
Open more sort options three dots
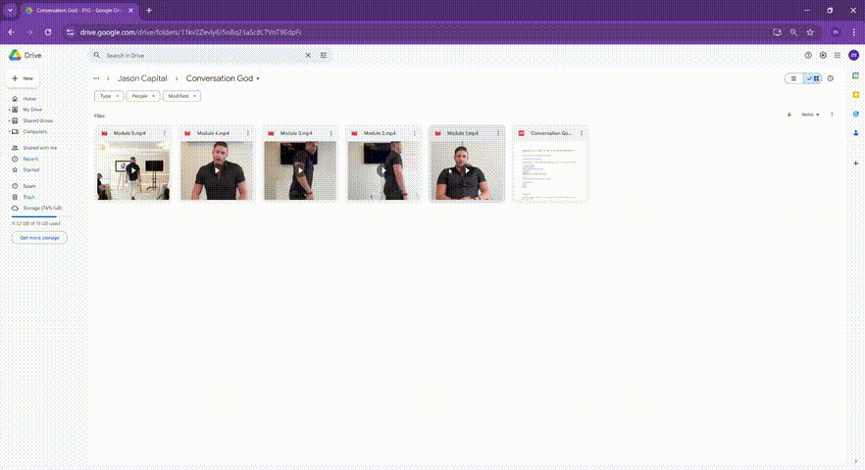(x=832, y=115)
